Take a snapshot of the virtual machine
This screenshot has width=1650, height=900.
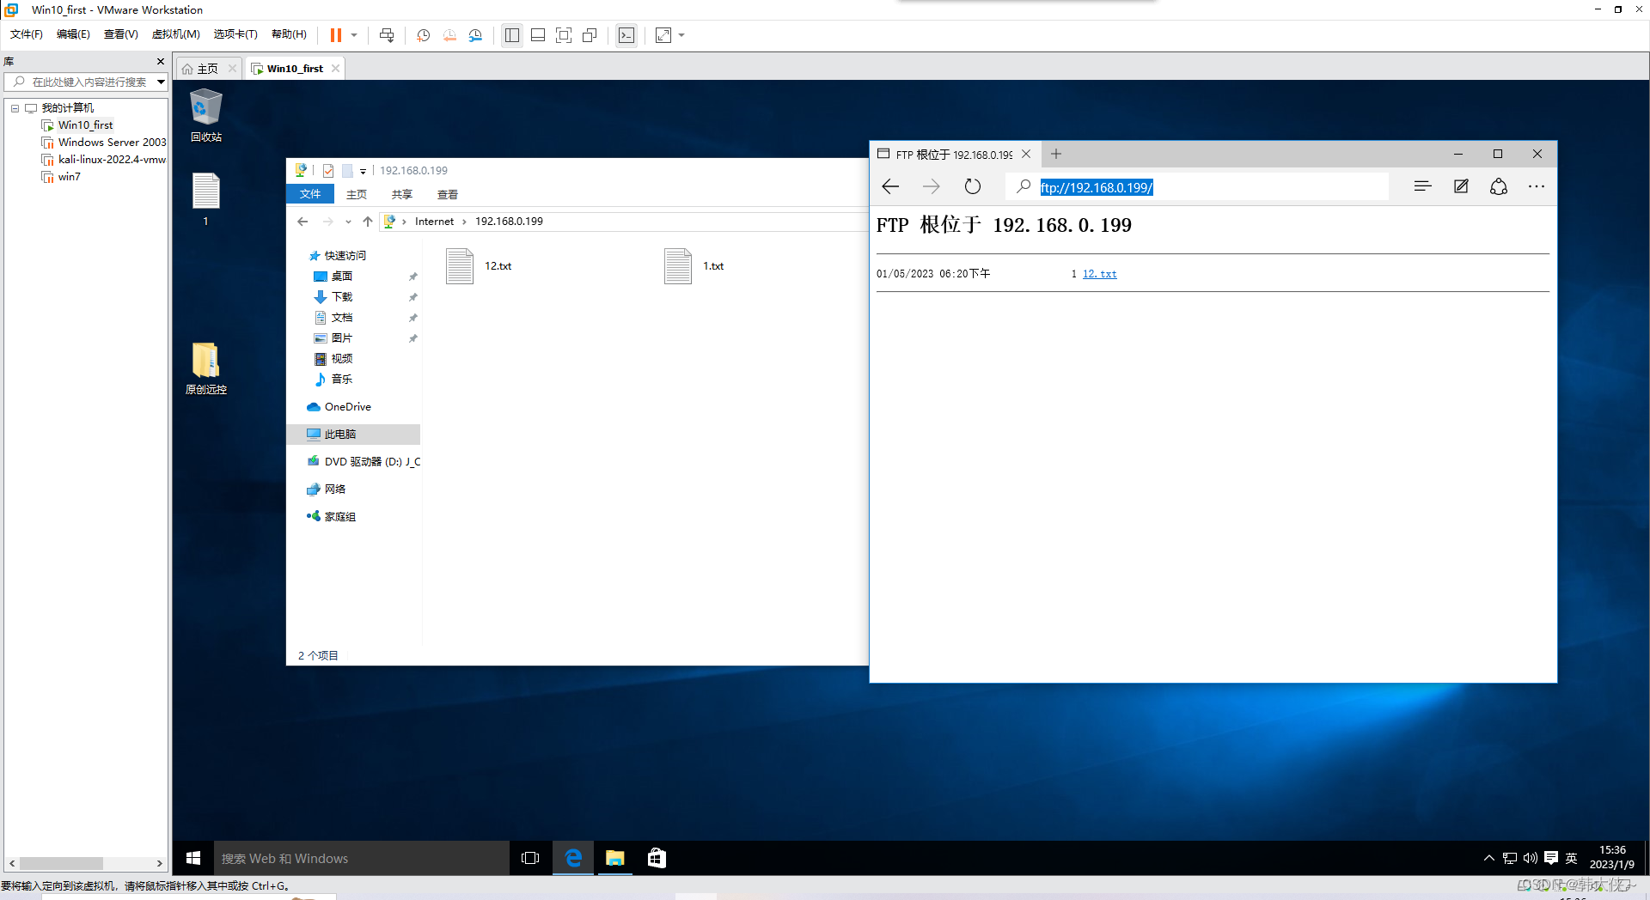(x=423, y=35)
